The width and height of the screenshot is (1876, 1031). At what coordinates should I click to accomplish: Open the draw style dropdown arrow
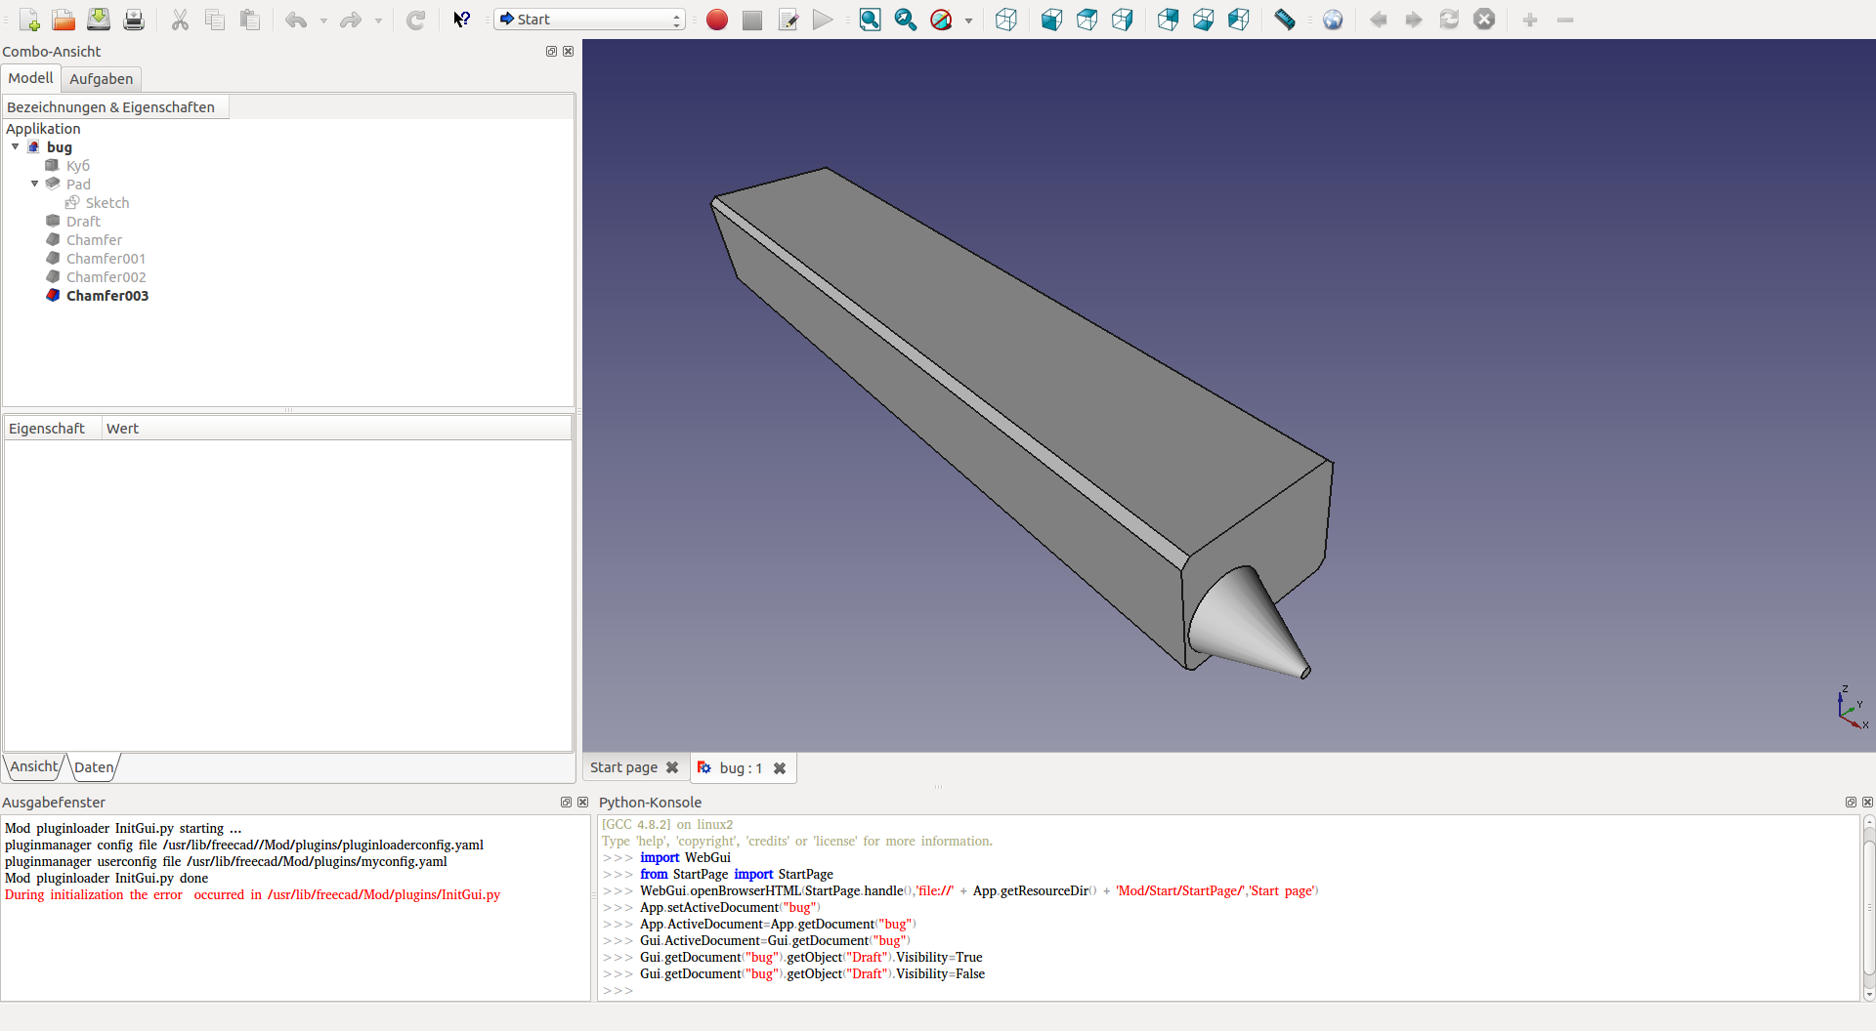tap(968, 20)
